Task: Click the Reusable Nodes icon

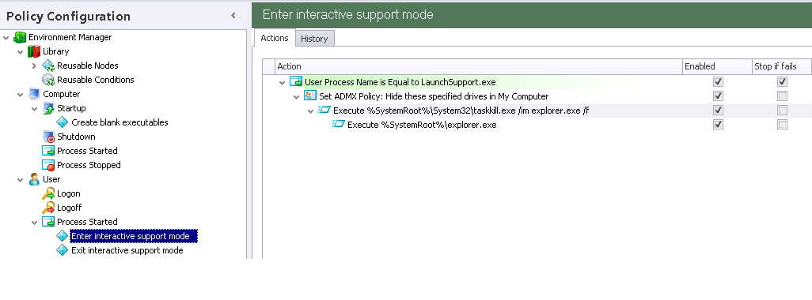Action: tap(48, 66)
